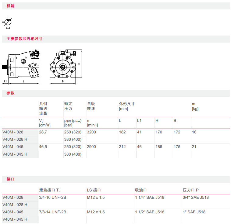This screenshot has width=231, height=224.
Task: Click the B dimension label under front view
Action: coord(63,81)
